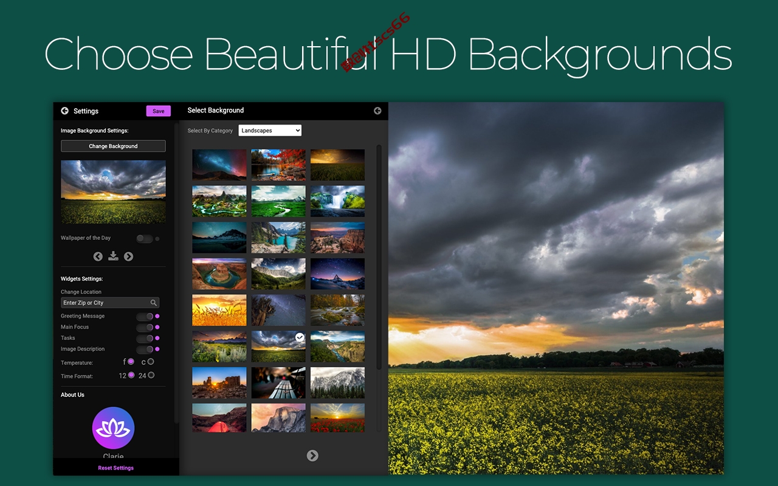Open the Landscapes category dropdown
The width and height of the screenshot is (778, 486).
[270, 131]
